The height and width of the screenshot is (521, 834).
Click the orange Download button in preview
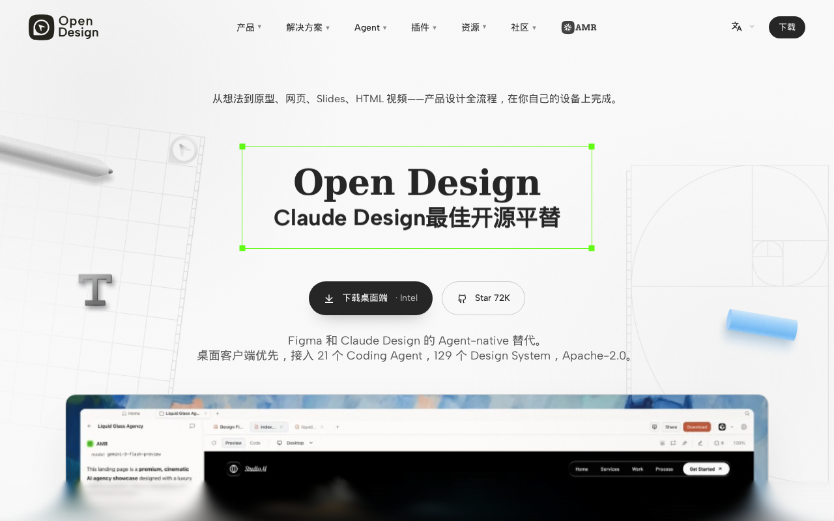pos(697,427)
